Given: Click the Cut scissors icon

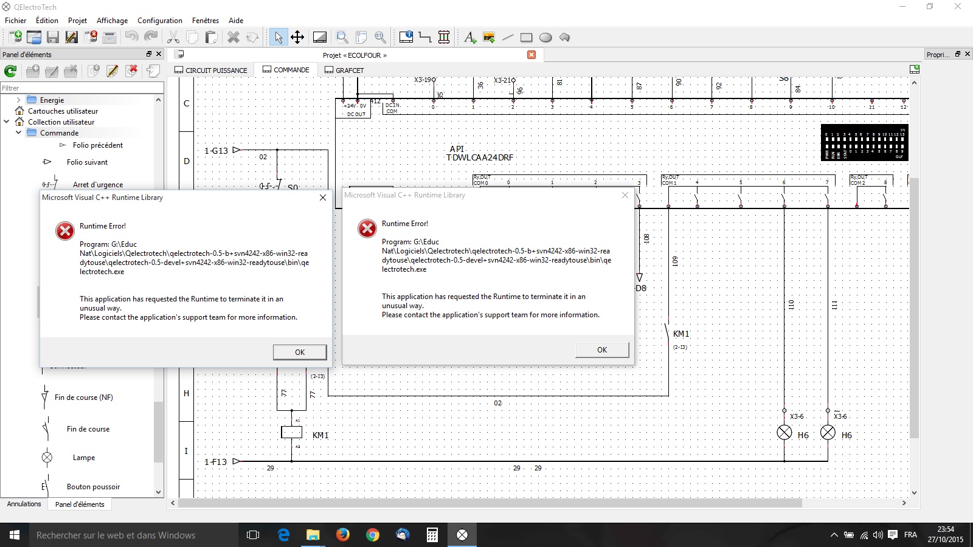Looking at the screenshot, I should coord(173,37).
